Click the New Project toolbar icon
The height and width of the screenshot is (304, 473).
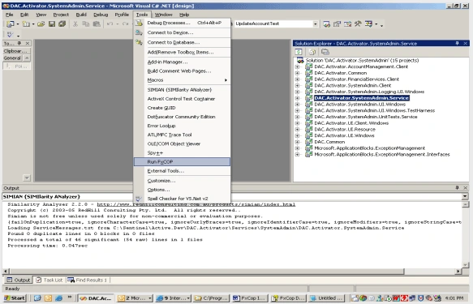(x=10, y=24)
